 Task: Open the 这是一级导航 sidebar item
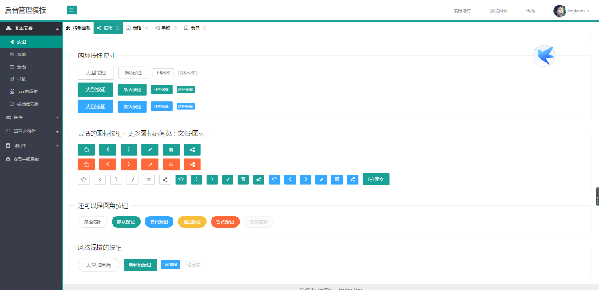point(31,159)
